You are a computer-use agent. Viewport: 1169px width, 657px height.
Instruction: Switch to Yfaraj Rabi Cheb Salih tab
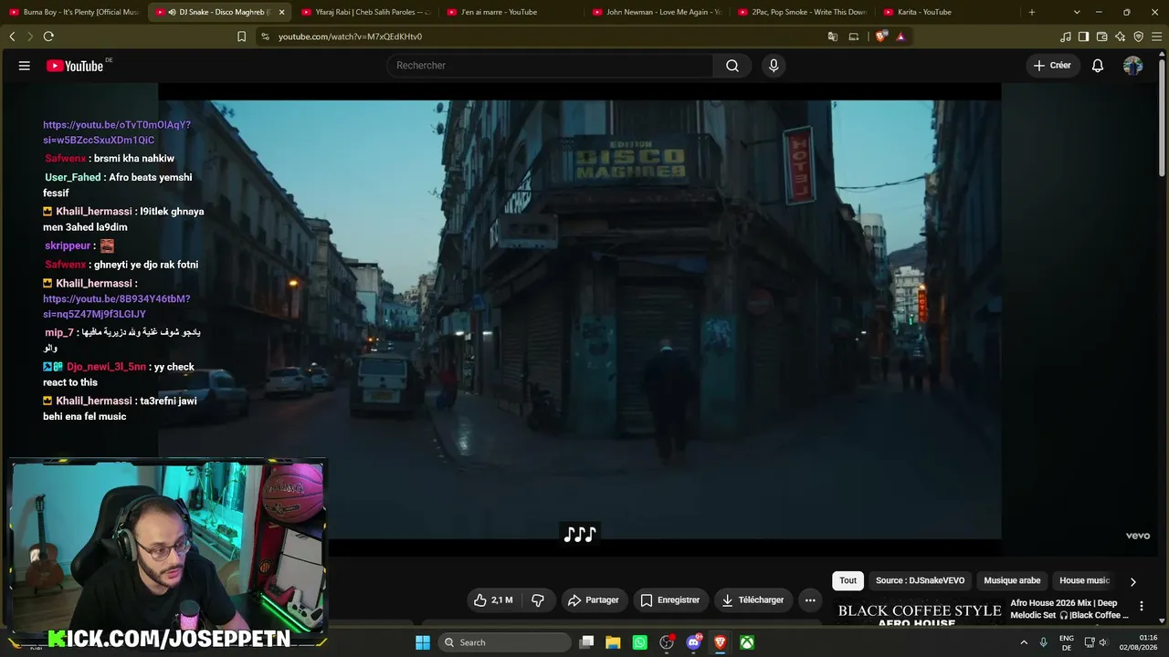(365, 12)
